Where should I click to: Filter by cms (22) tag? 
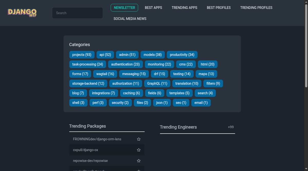pyautogui.click(x=186, y=64)
